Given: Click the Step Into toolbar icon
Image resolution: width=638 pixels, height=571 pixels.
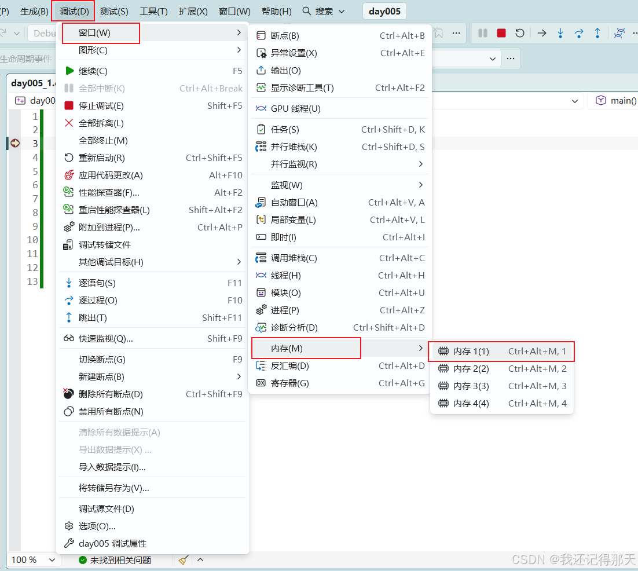Looking at the screenshot, I should [x=560, y=33].
